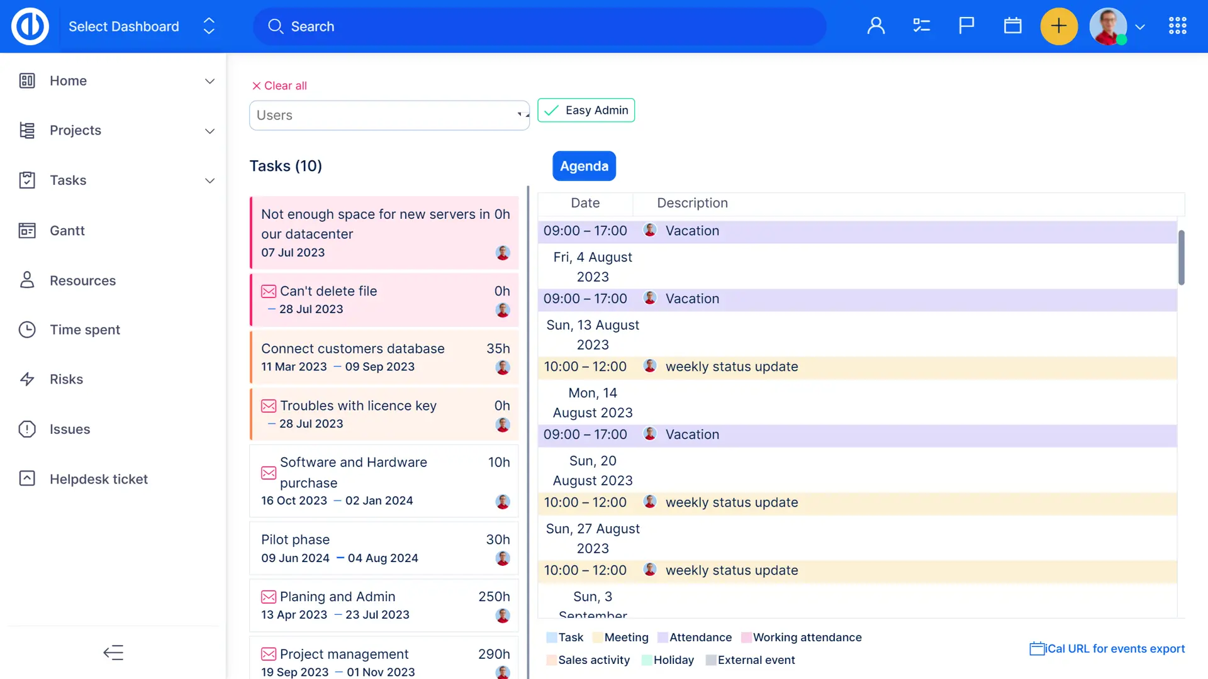Open the checklist to-do icon in top bar
The image size is (1208, 679).
pos(921,26)
